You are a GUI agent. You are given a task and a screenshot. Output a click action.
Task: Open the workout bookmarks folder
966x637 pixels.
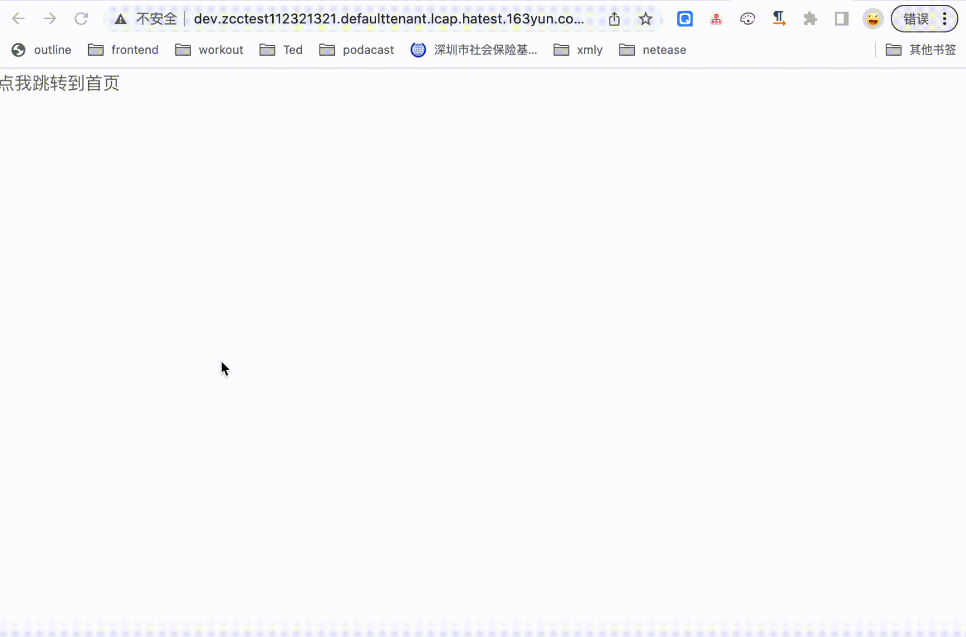pos(209,50)
